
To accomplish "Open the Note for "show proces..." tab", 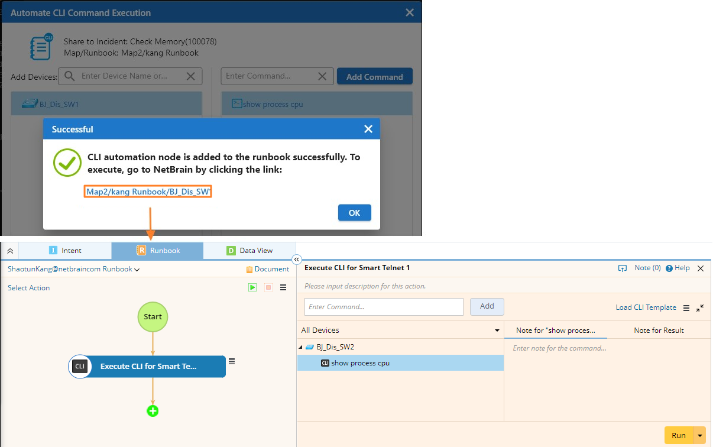I will pyautogui.click(x=556, y=331).
